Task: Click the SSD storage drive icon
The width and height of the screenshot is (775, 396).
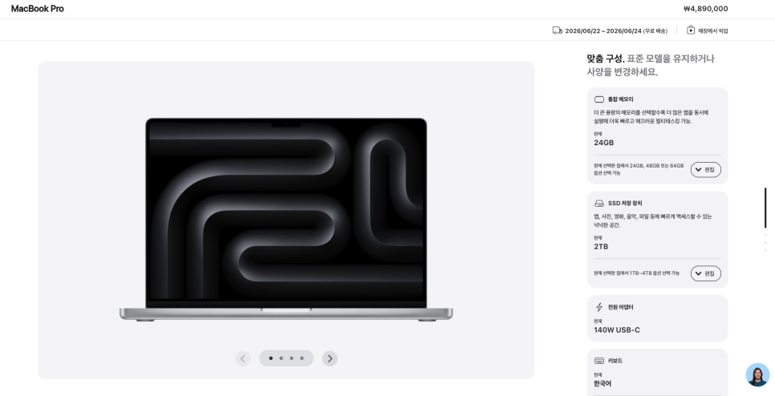Action: pos(599,204)
